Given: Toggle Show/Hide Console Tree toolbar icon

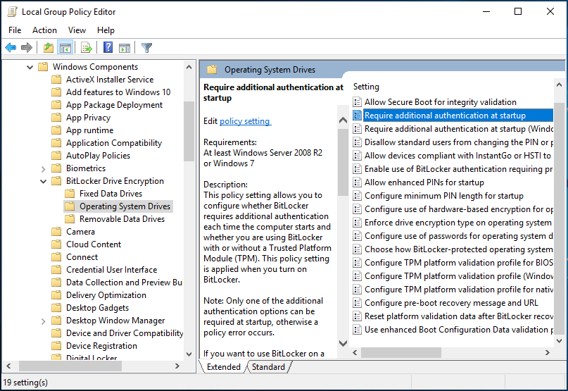Looking at the screenshot, I should pos(65,48).
